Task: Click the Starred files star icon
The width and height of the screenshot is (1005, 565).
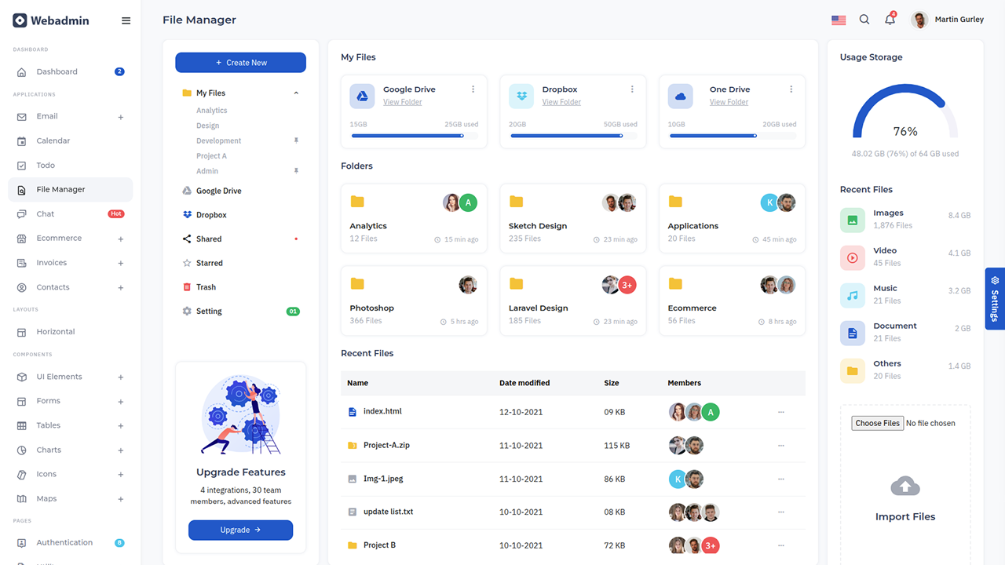Action: coord(187,262)
